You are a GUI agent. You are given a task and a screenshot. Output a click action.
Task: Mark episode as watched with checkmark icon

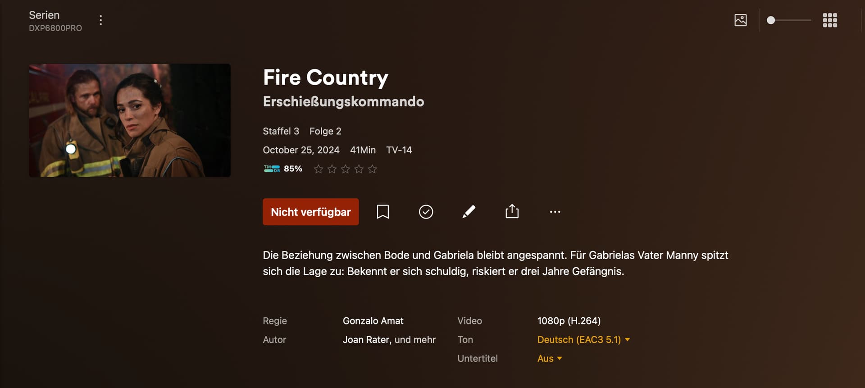click(426, 212)
